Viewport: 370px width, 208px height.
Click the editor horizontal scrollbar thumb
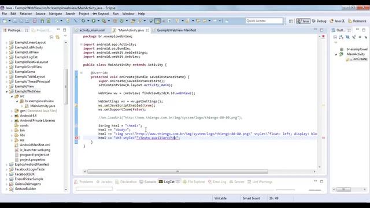click(x=177, y=172)
